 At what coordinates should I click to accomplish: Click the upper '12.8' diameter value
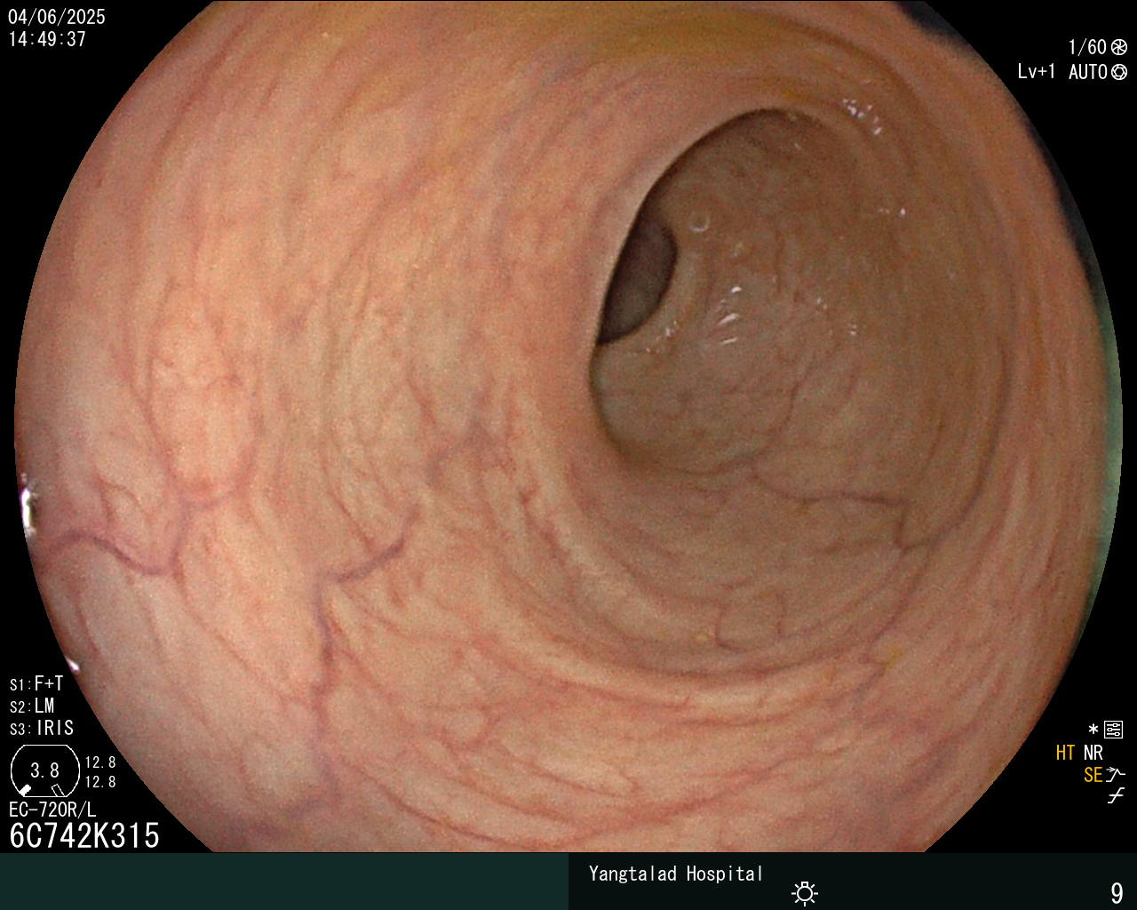[x=100, y=762]
